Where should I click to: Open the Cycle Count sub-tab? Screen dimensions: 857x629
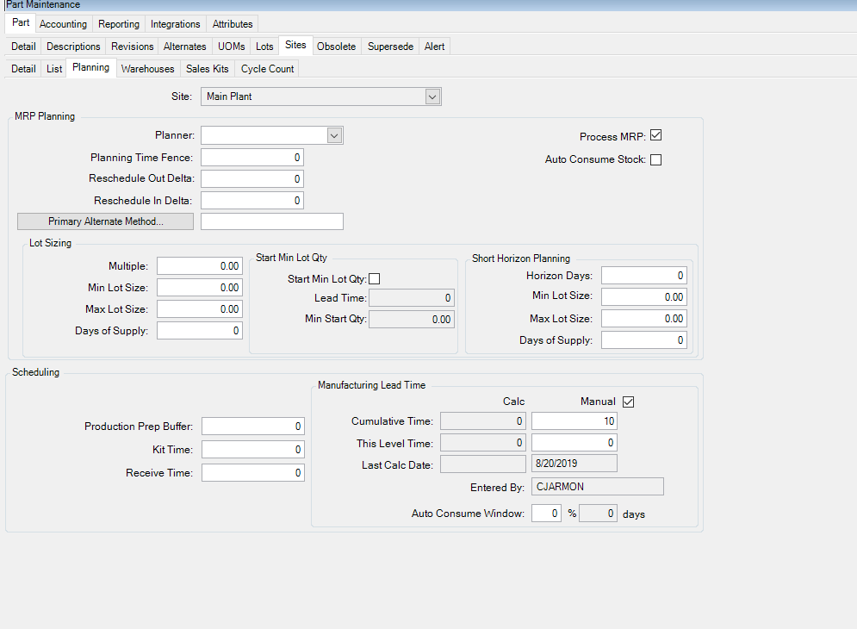point(267,69)
